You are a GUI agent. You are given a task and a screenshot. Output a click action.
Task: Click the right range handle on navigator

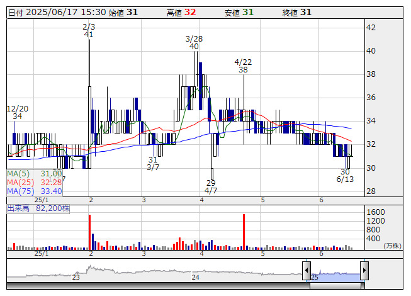coord(364,271)
